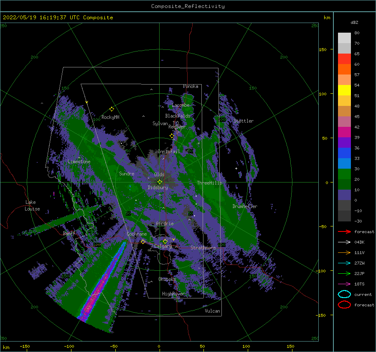Click the 'Lacombe' town label

180,105
